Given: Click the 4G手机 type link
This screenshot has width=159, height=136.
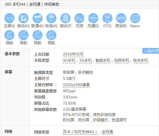Looking at the screenshot, I should coord(69,60).
